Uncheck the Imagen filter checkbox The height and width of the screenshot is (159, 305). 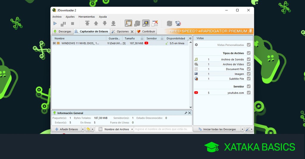click(x=249, y=74)
